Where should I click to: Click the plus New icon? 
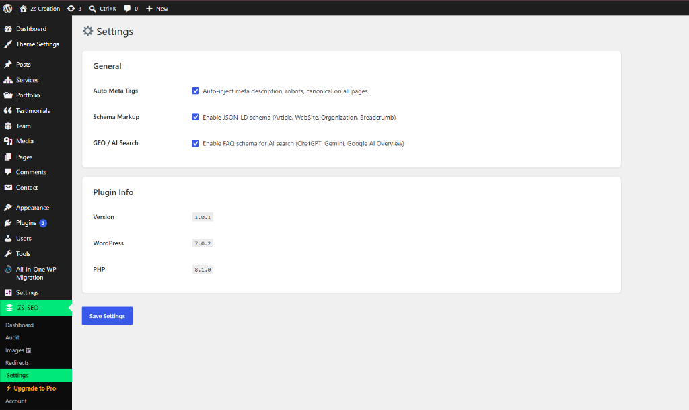coord(149,9)
